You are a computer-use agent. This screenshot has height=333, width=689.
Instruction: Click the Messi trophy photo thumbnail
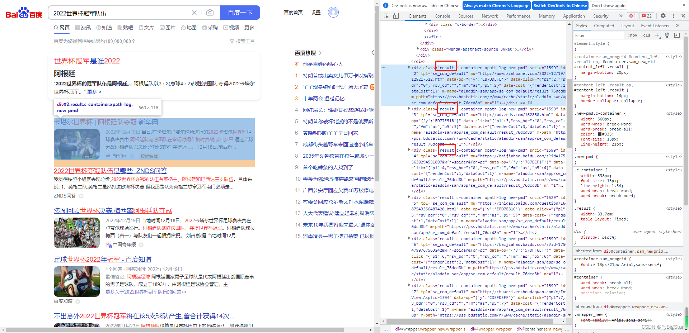(x=77, y=144)
